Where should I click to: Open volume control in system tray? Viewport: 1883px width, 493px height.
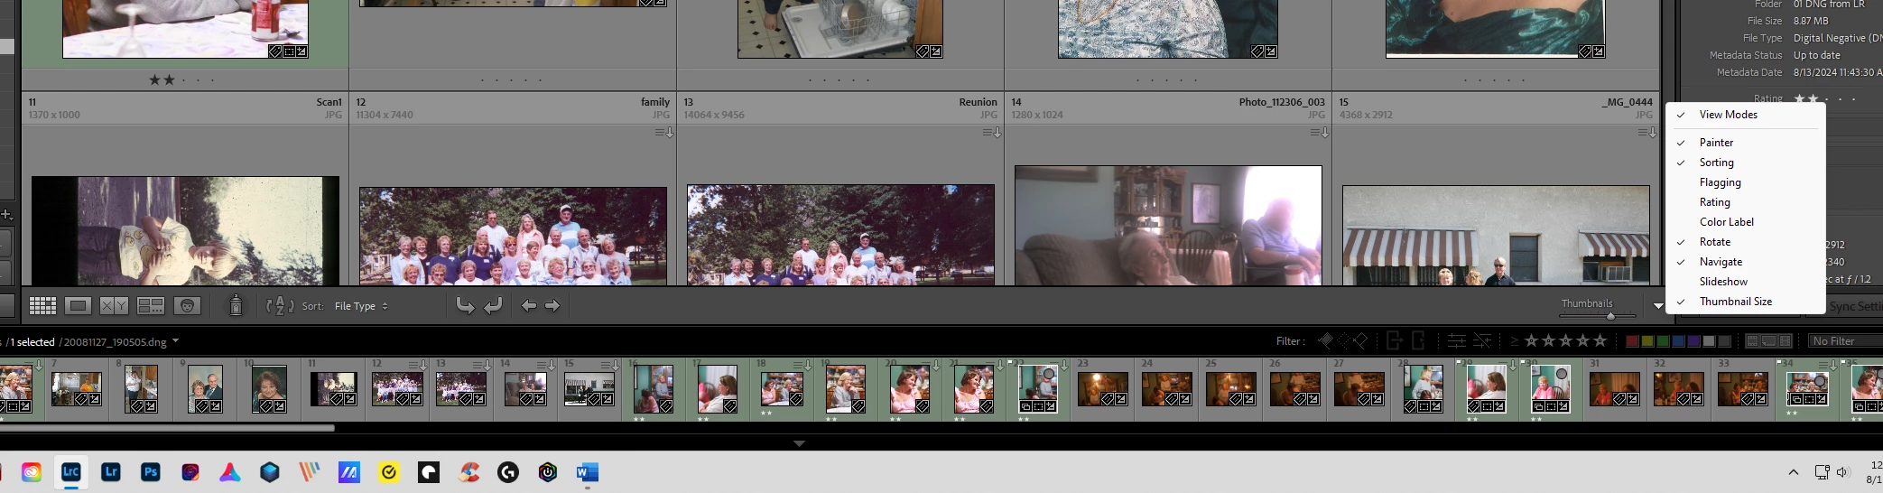[1842, 472]
